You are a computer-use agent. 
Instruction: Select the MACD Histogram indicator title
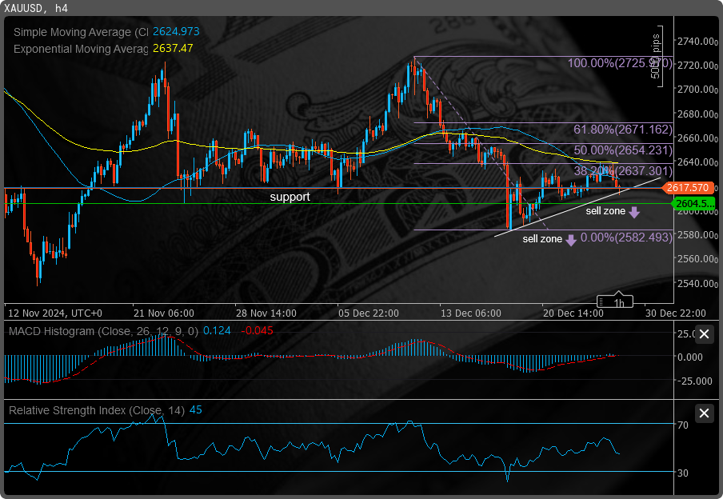pos(104,331)
